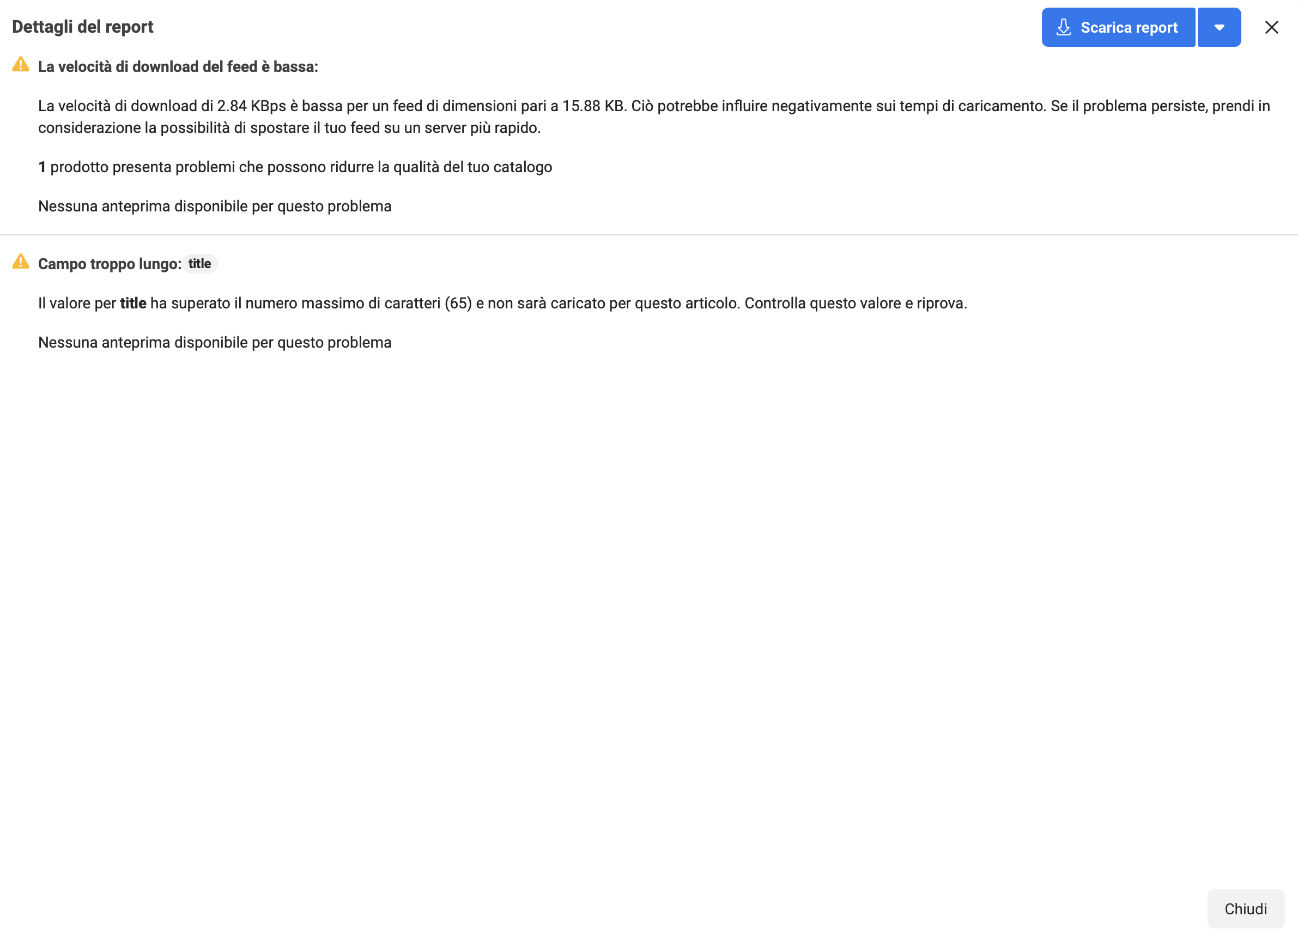Click the bold number 1 before prodotto

pyautogui.click(x=42, y=167)
